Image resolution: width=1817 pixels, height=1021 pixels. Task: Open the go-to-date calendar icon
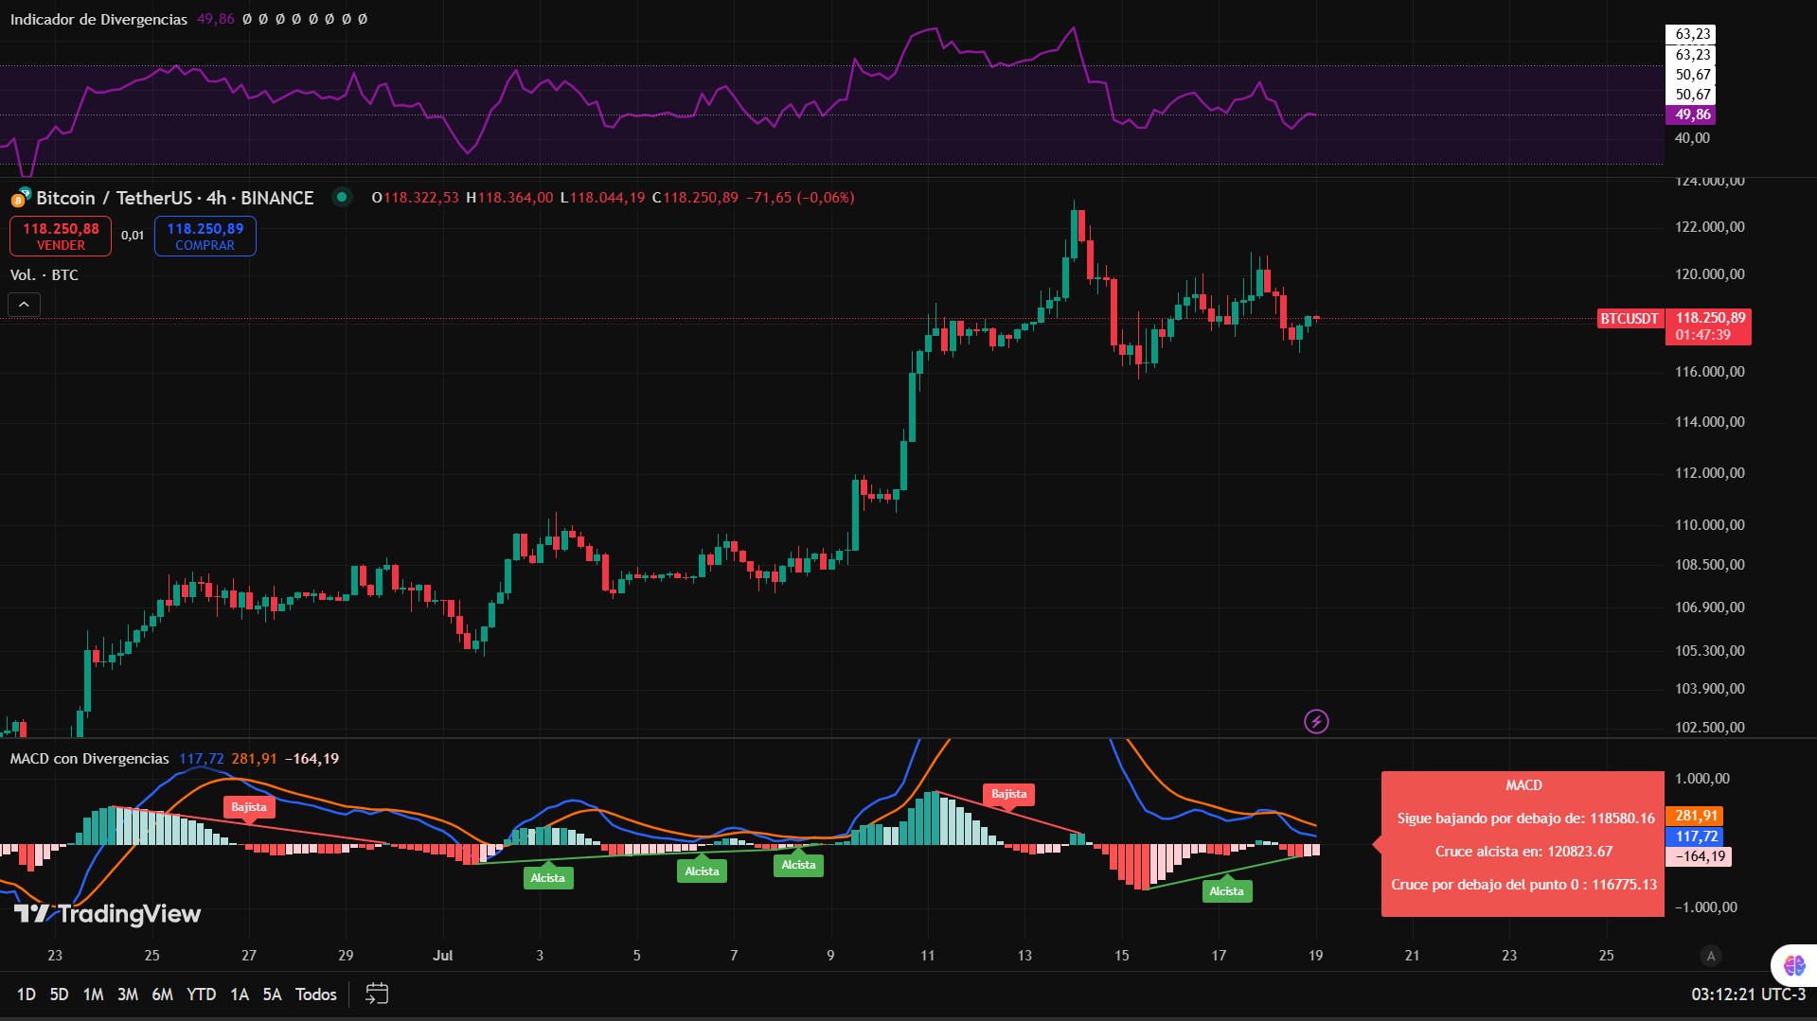point(377,994)
